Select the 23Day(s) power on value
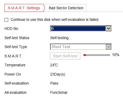 tap(58, 74)
